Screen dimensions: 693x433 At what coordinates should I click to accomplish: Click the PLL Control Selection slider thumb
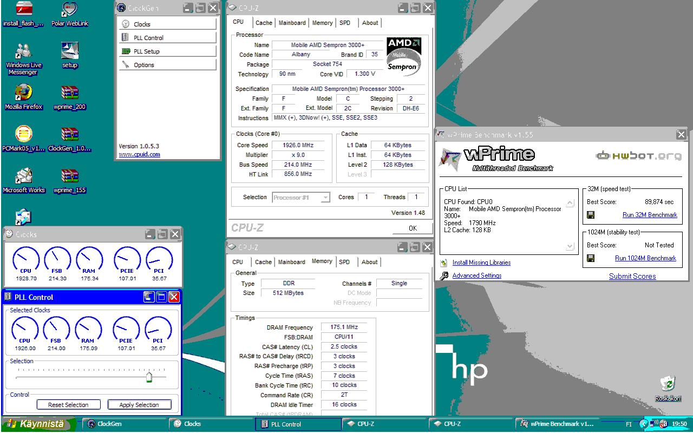[149, 377]
